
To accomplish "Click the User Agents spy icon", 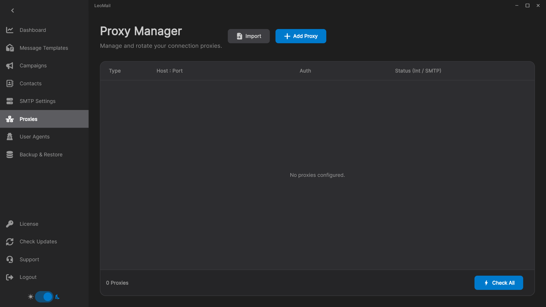I will 10,137.
